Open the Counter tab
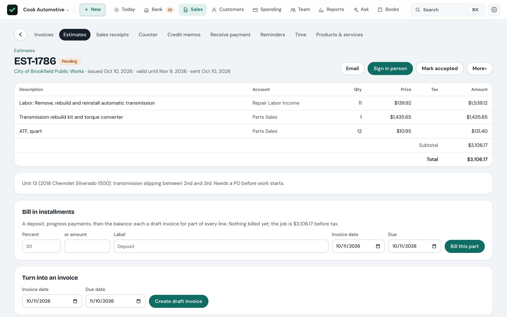 (148, 35)
